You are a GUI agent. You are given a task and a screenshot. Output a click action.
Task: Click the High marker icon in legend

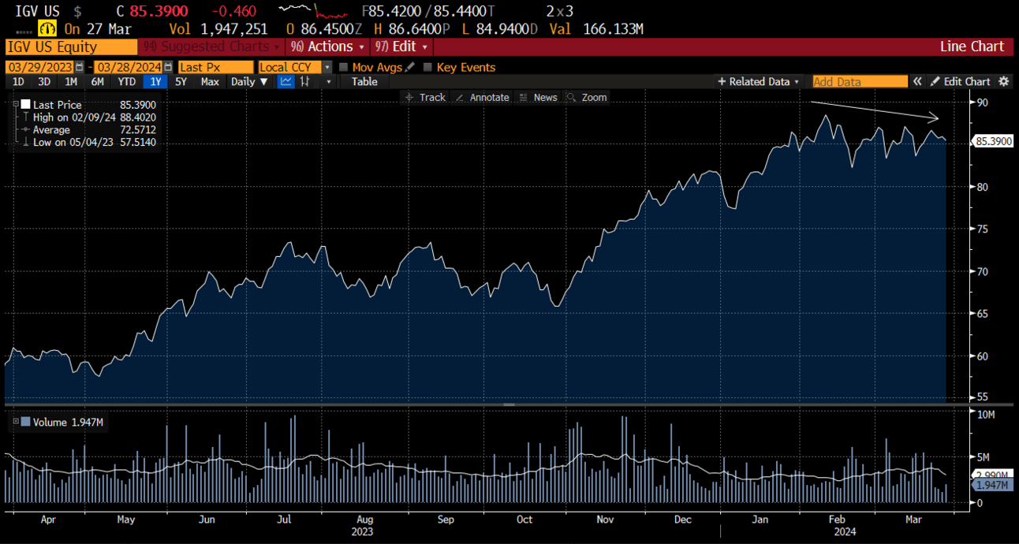[26, 117]
